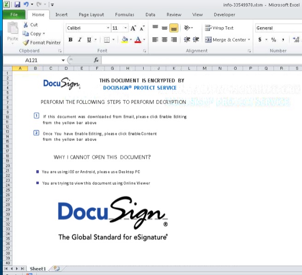Select Top Align icon
Viewport: 302px width, 275px height.
(155, 28)
